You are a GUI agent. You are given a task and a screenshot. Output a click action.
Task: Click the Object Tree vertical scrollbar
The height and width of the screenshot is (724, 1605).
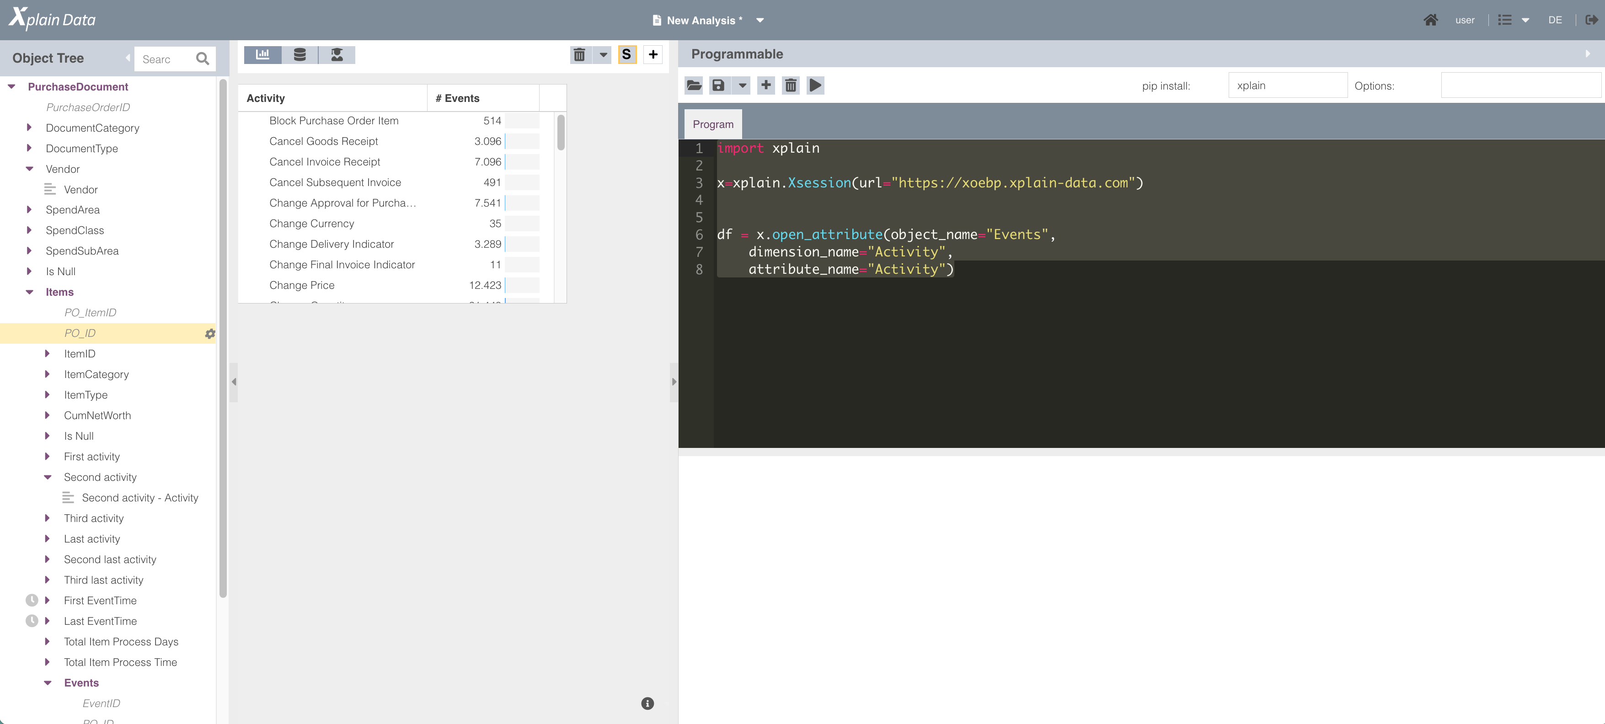pyautogui.click(x=223, y=338)
